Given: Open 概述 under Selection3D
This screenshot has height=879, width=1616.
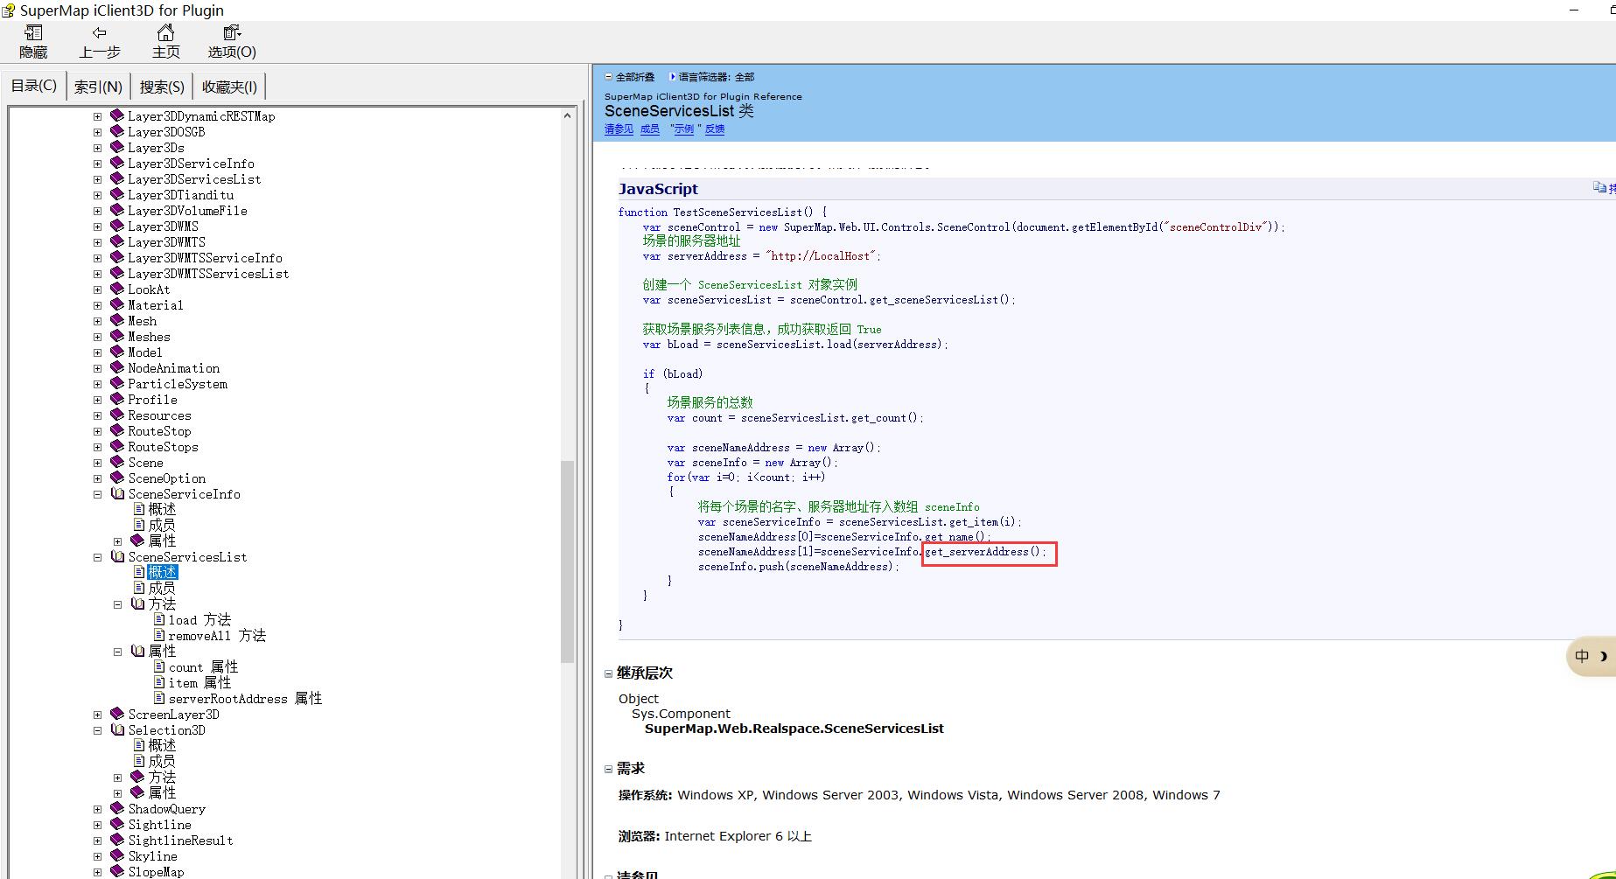Looking at the screenshot, I should tap(162, 745).
